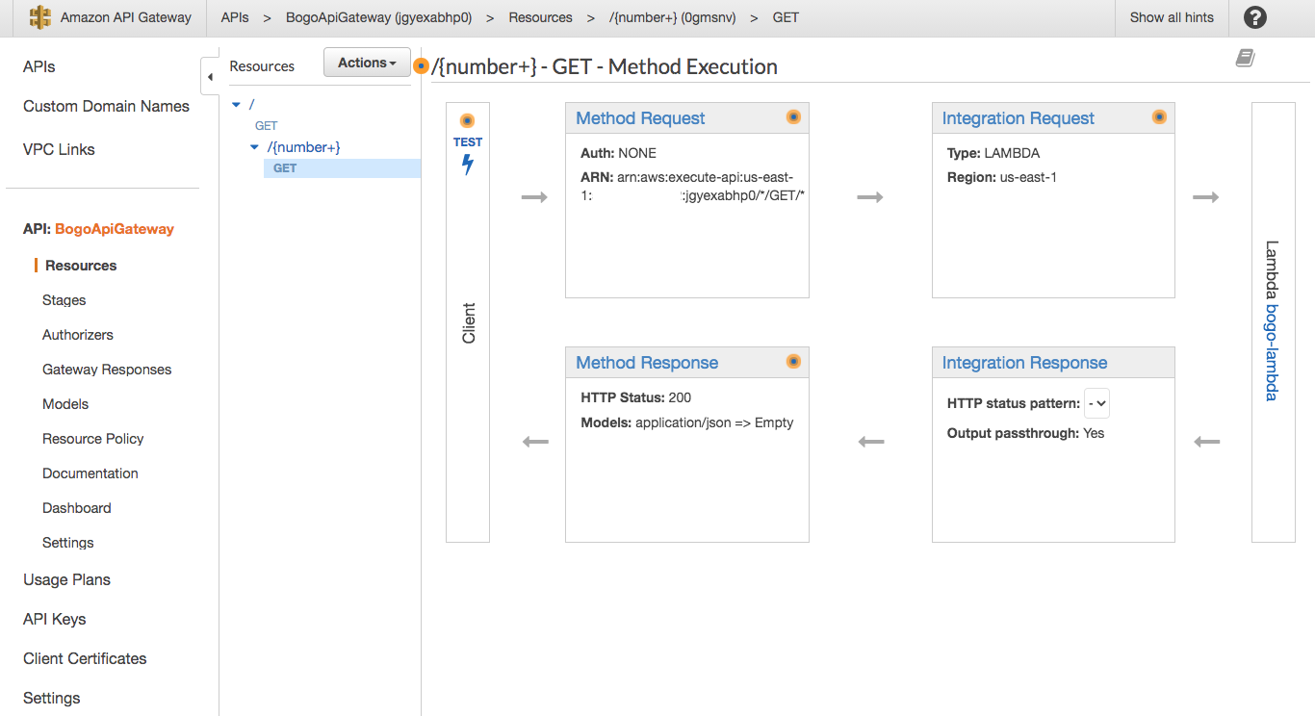Screen dimensions: 1315x716
Task: Click GET in the breadcrumb
Action: (x=786, y=17)
